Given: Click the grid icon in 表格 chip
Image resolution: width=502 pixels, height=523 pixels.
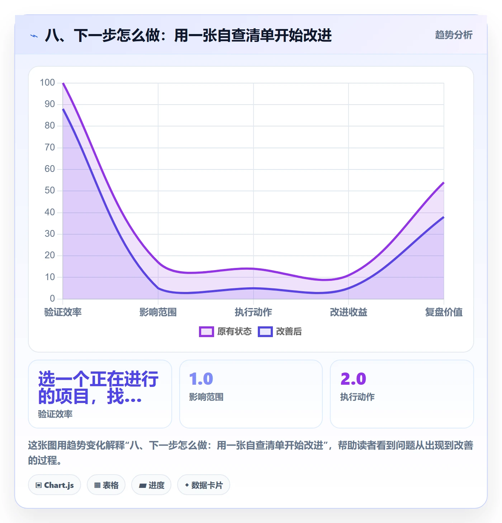Looking at the screenshot, I should click(x=98, y=485).
